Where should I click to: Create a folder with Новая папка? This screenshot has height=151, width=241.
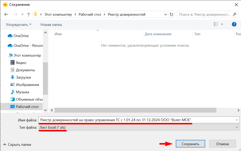click(x=51, y=25)
